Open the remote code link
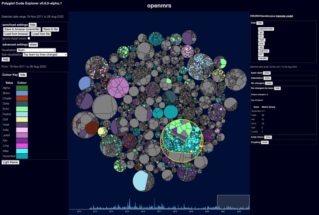The height and width of the screenshot is (215, 319). point(284,16)
